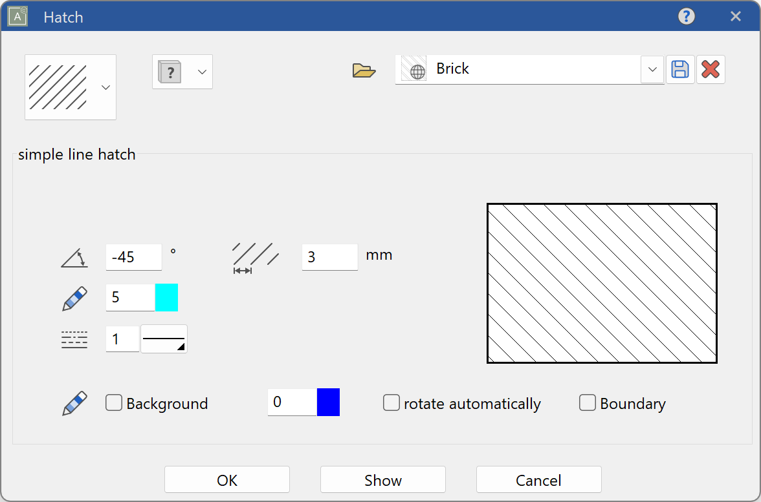Expand the Brick pattern name dropdown
761x502 pixels.
point(652,69)
